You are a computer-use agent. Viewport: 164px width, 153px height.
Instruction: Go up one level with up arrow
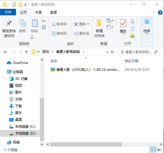[x=27, y=52]
